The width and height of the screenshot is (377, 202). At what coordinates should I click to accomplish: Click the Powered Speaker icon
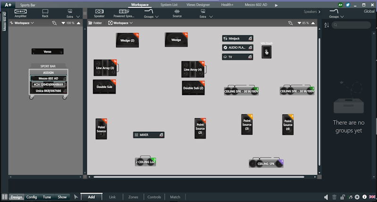click(x=124, y=11)
